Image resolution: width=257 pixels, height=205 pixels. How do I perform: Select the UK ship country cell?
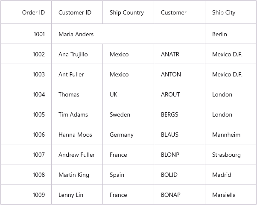click(128, 94)
